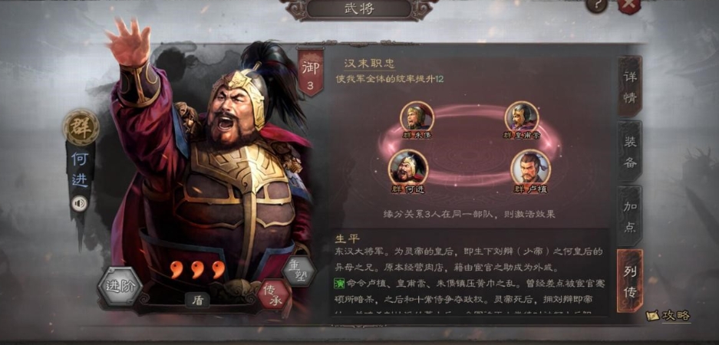Switch to the 加点 attribute points tab

click(629, 215)
